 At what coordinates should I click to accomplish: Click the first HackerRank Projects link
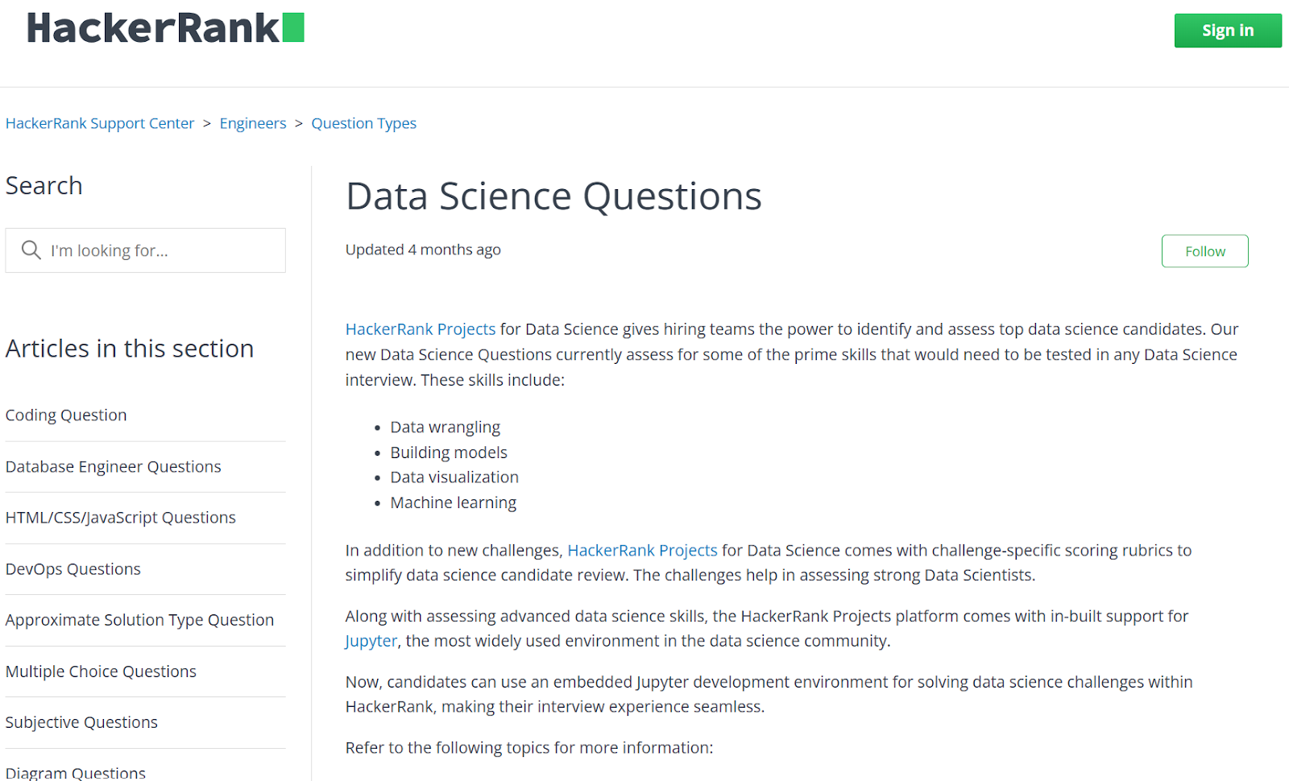click(421, 329)
